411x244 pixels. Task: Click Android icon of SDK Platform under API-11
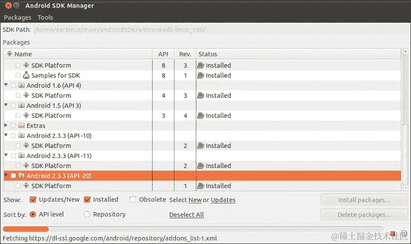coord(26,165)
